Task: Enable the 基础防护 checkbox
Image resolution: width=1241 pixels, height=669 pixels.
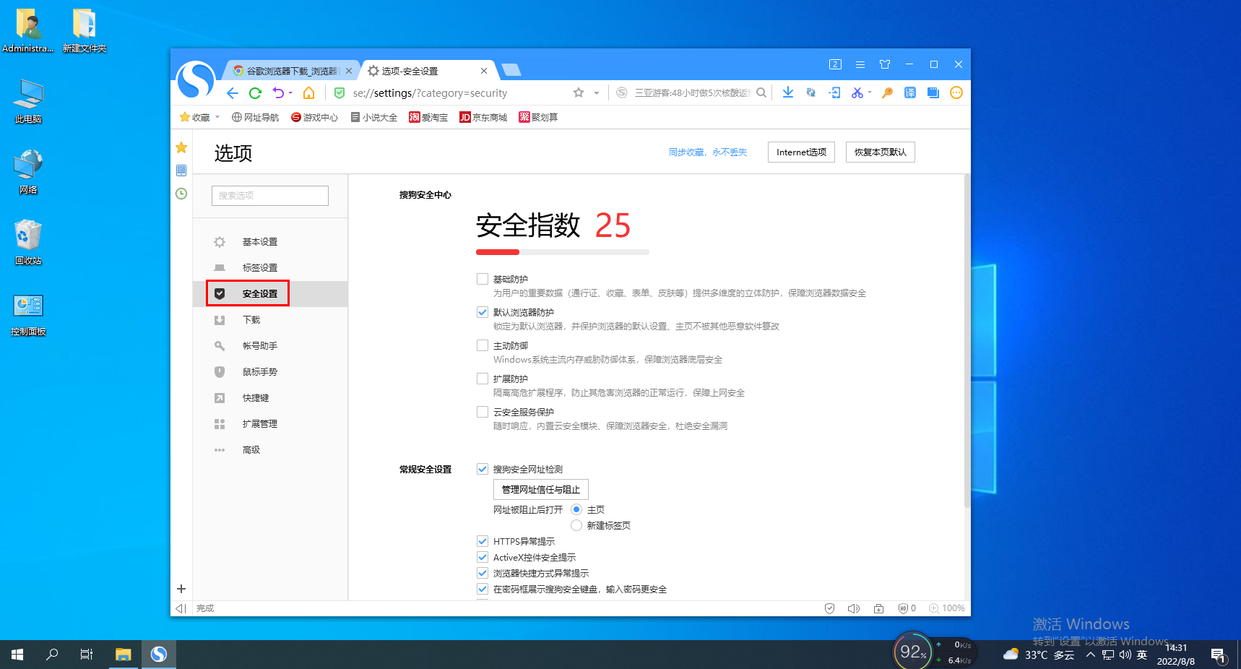Action: pyautogui.click(x=482, y=278)
